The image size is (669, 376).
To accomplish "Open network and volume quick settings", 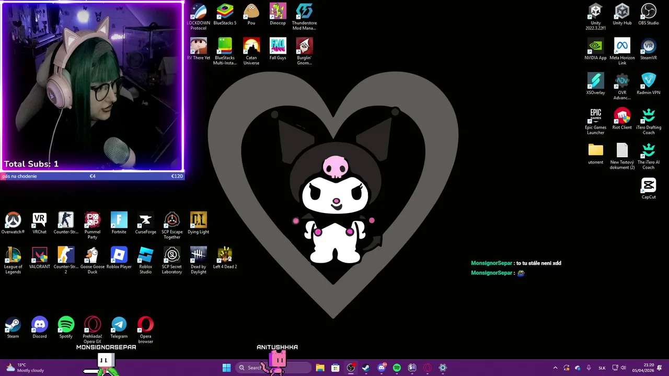I will [619, 368].
